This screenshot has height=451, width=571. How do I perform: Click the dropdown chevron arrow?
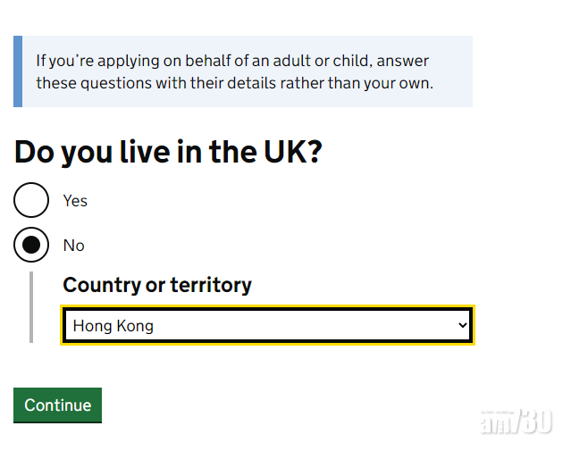[x=462, y=325]
